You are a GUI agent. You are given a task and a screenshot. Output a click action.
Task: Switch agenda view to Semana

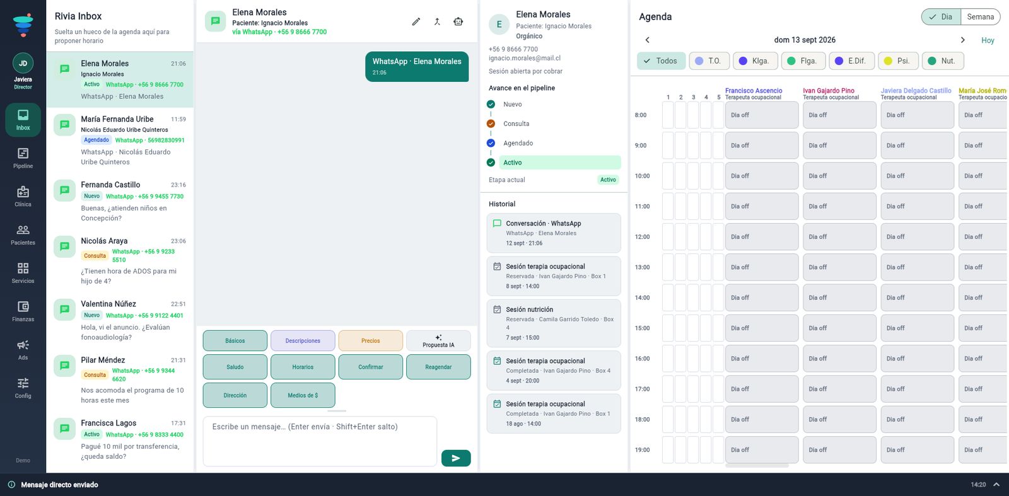(981, 17)
